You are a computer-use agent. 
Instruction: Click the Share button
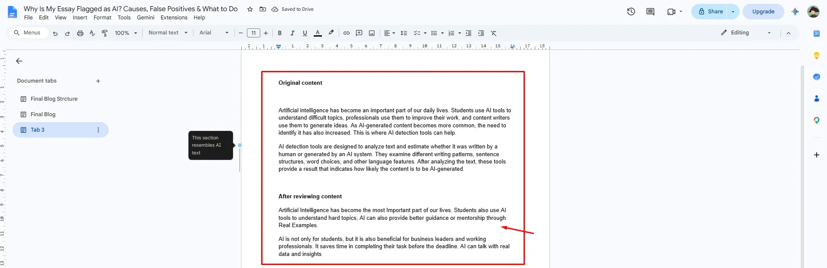pos(710,12)
